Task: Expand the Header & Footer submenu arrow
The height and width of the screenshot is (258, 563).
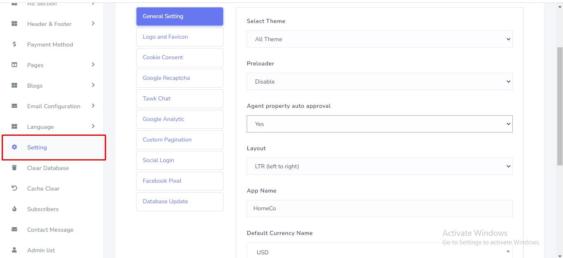Action: 93,23
